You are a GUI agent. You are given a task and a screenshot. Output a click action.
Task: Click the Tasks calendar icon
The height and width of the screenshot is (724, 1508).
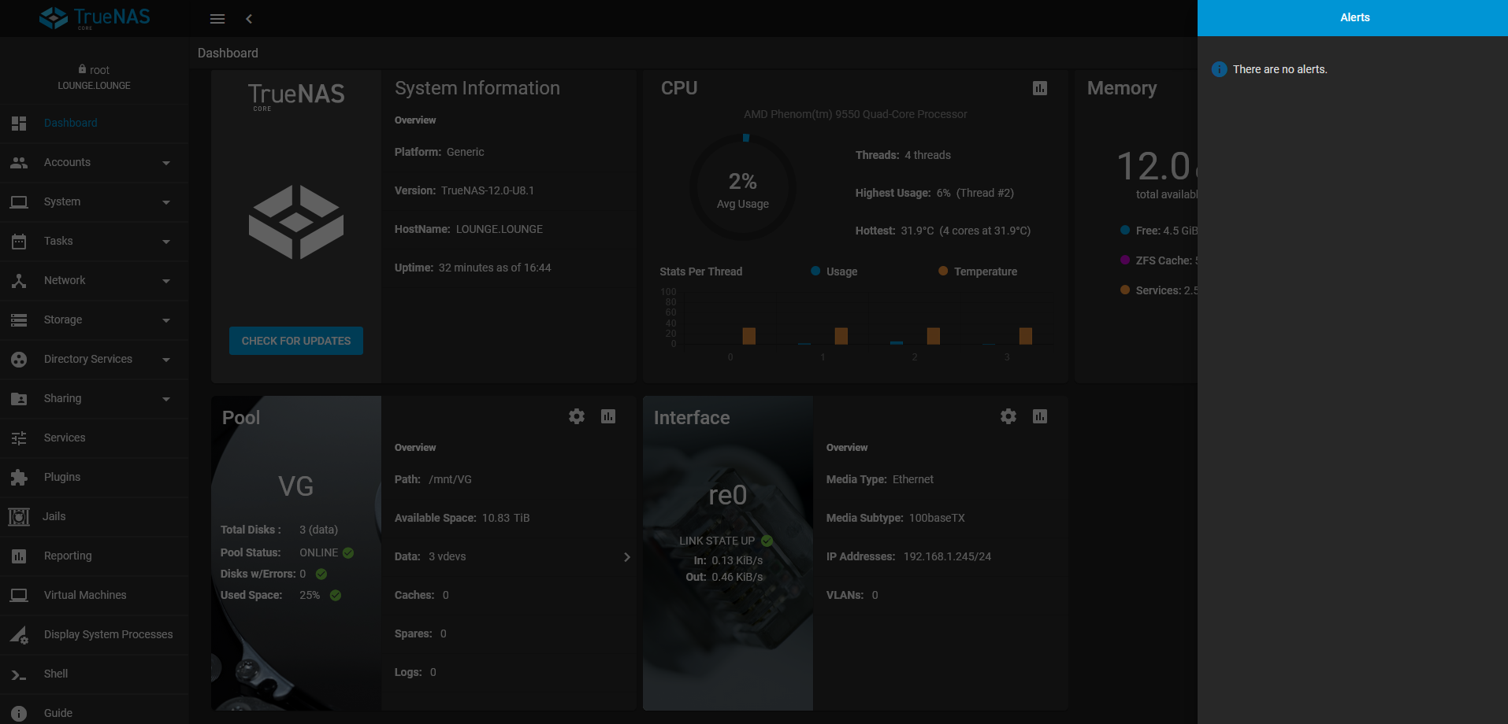tap(19, 242)
